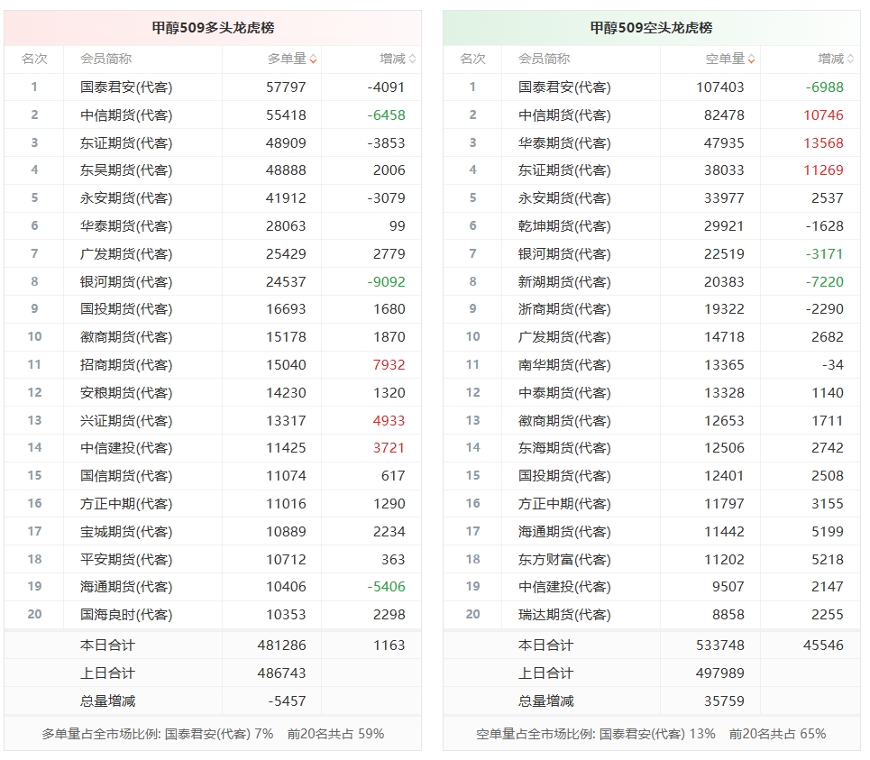Viewport: 870px width, 760px height.
Task: Click short position value 107403
Action: 720,87
